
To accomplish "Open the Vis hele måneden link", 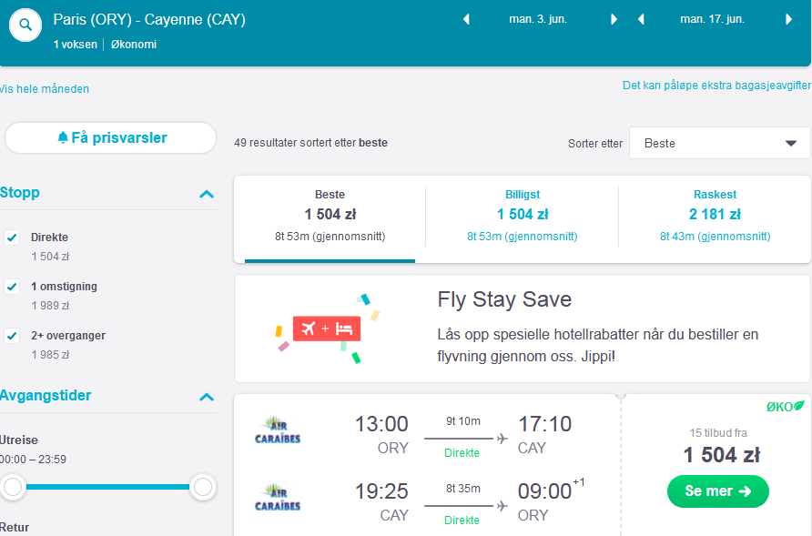I will [x=45, y=89].
